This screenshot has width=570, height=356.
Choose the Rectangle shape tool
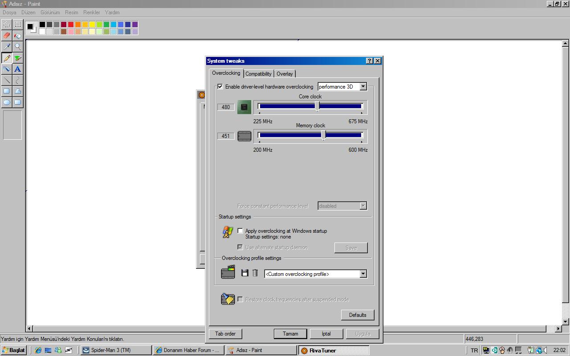coord(7,91)
